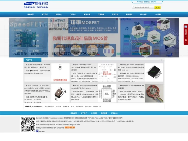Click friend link 霍尔元件
Screen dimensions: 188x141
point(88,107)
